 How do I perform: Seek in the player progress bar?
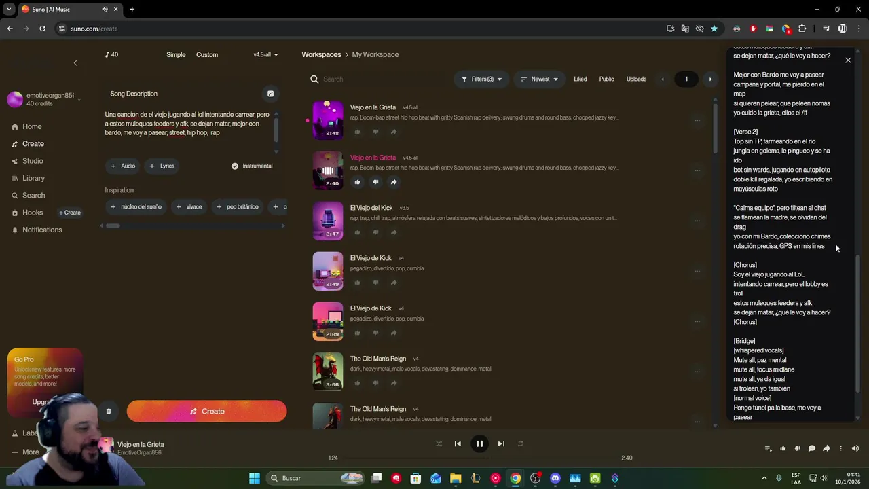[x=479, y=458]
